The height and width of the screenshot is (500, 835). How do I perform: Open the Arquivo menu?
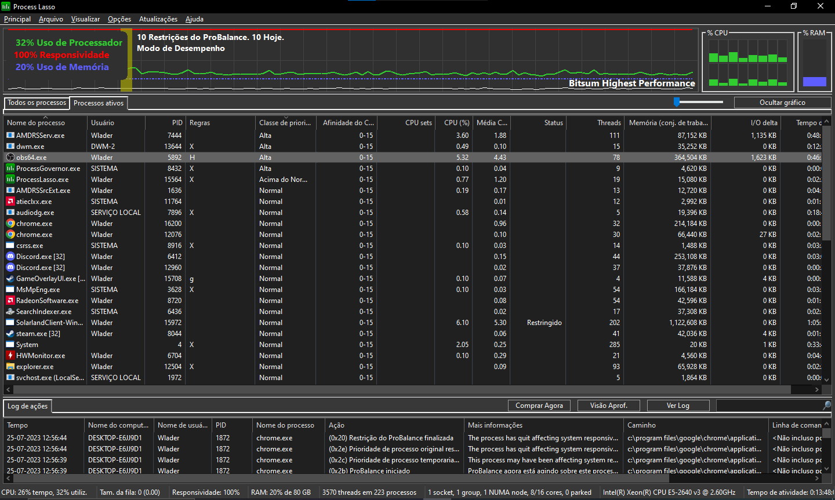51,19
